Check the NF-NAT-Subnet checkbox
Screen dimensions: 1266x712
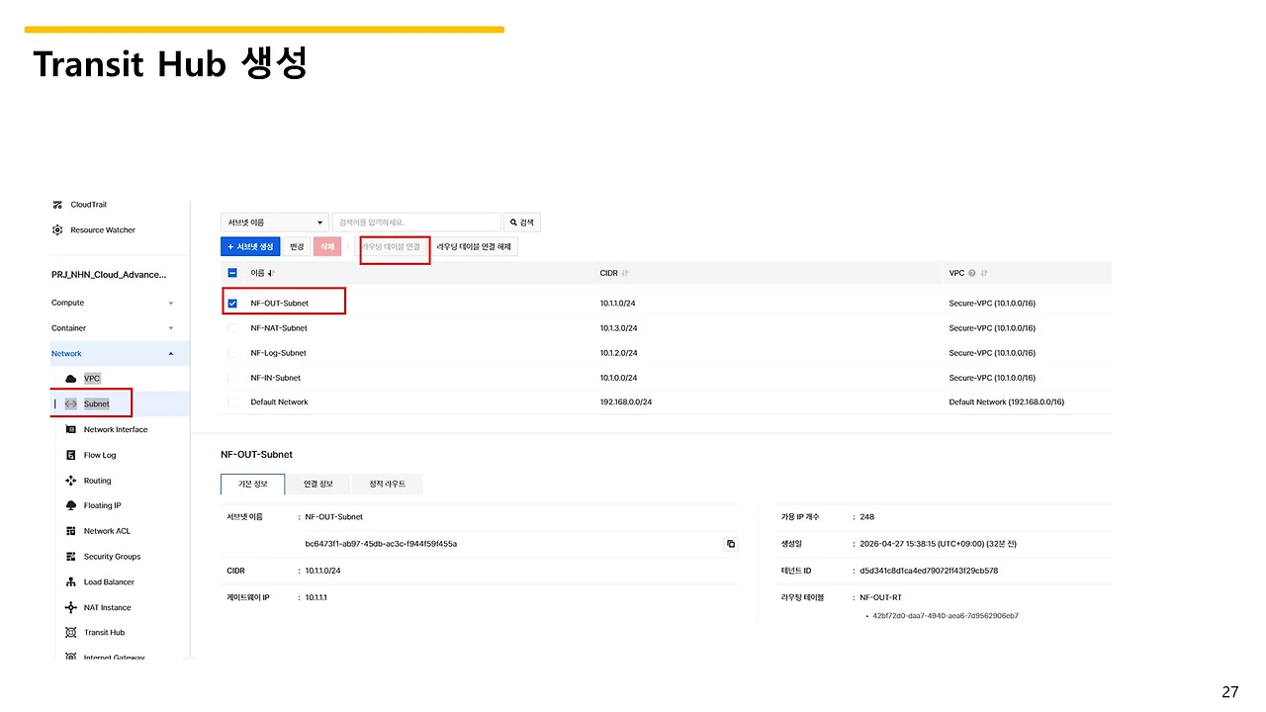(232, 328)
